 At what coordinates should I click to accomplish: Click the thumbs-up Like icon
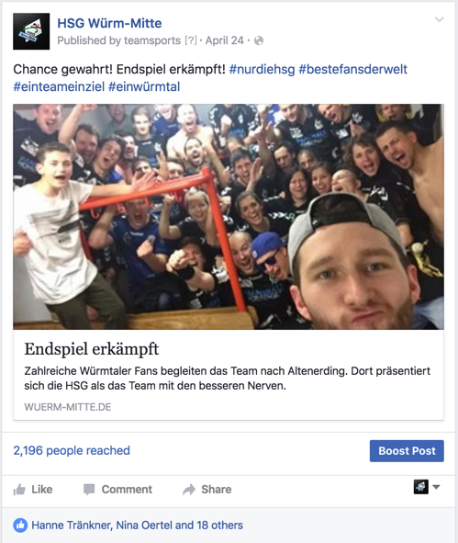coord(19,490)
